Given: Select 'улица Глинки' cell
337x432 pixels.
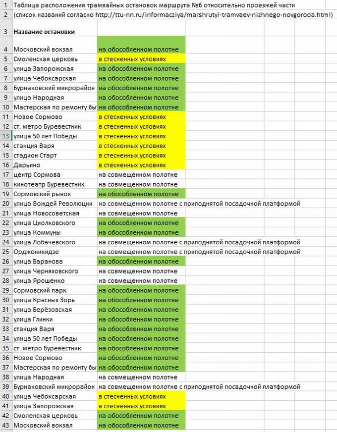Looking at the screenshot, I should click(x=55, y=320).
